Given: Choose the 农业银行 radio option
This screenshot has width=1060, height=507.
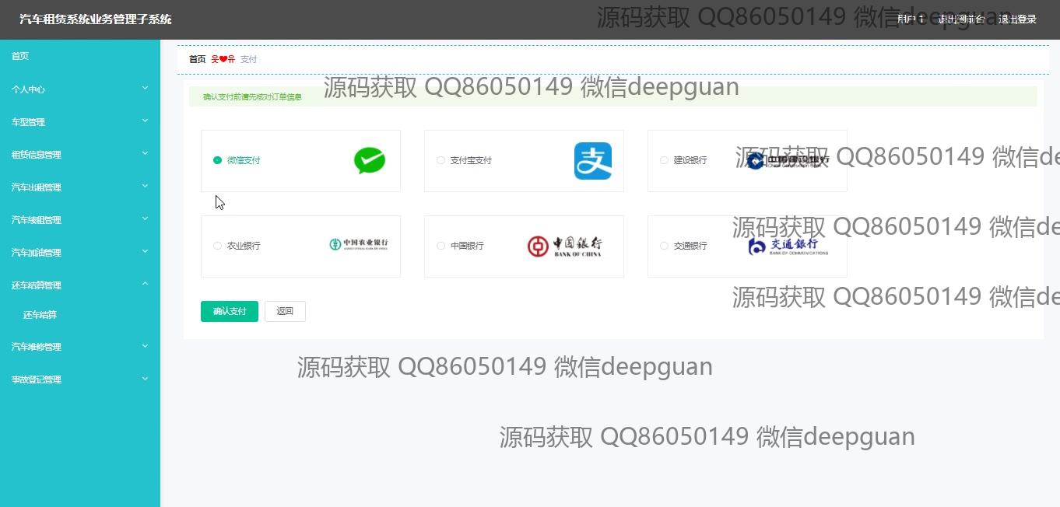Looking at the screenshot, I should click(x=218, y=246).
